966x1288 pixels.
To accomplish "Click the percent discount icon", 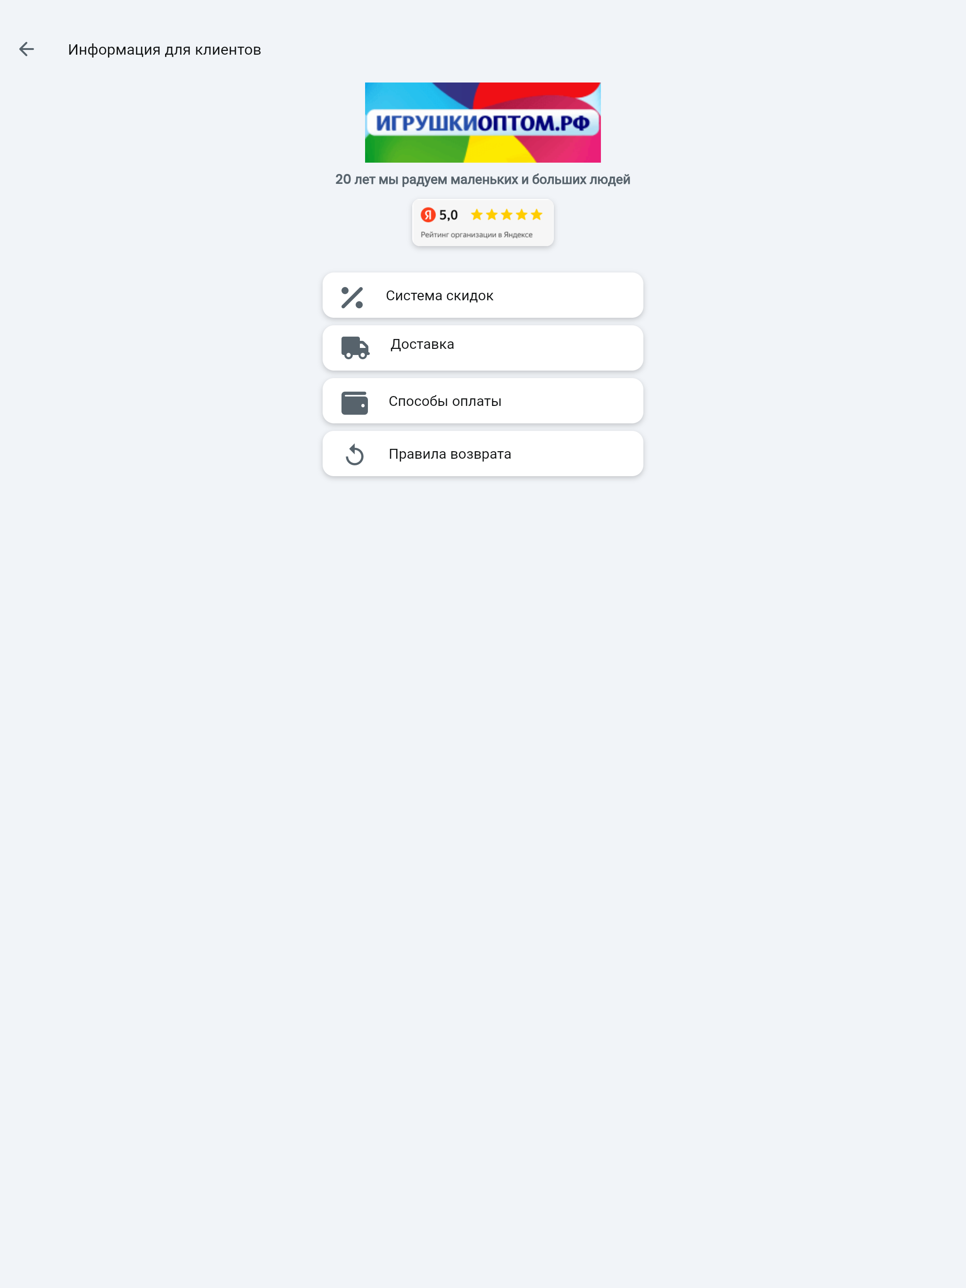I will pyautogui.click(x=352, y=297).
